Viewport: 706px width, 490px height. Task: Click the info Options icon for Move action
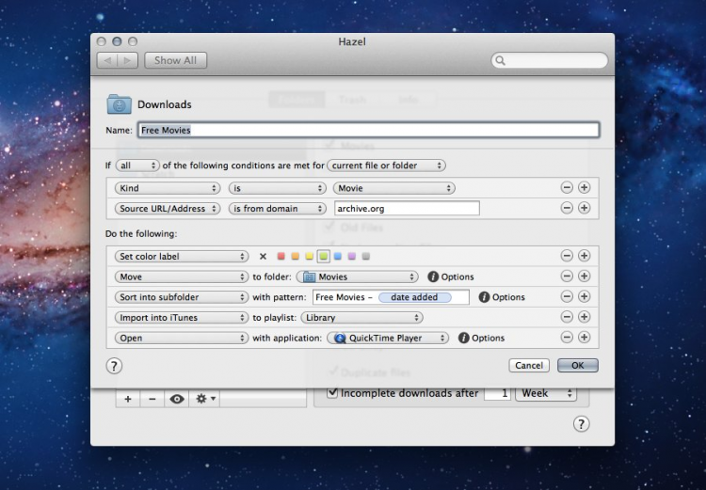click(x=433, y=277)
